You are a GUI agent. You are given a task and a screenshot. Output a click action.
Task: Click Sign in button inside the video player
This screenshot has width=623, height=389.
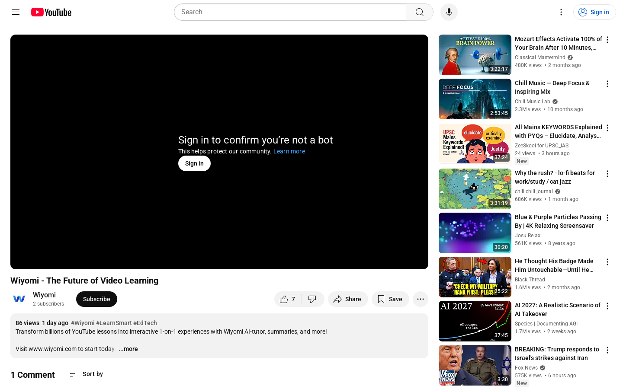[x=194, y=163]
